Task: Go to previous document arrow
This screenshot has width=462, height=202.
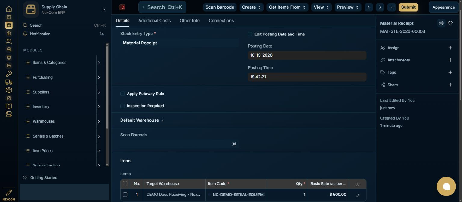Action: [x=368, y=7]
